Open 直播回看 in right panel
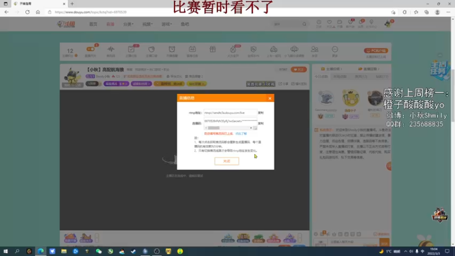 pyautogui.click(x=369, y=69)
